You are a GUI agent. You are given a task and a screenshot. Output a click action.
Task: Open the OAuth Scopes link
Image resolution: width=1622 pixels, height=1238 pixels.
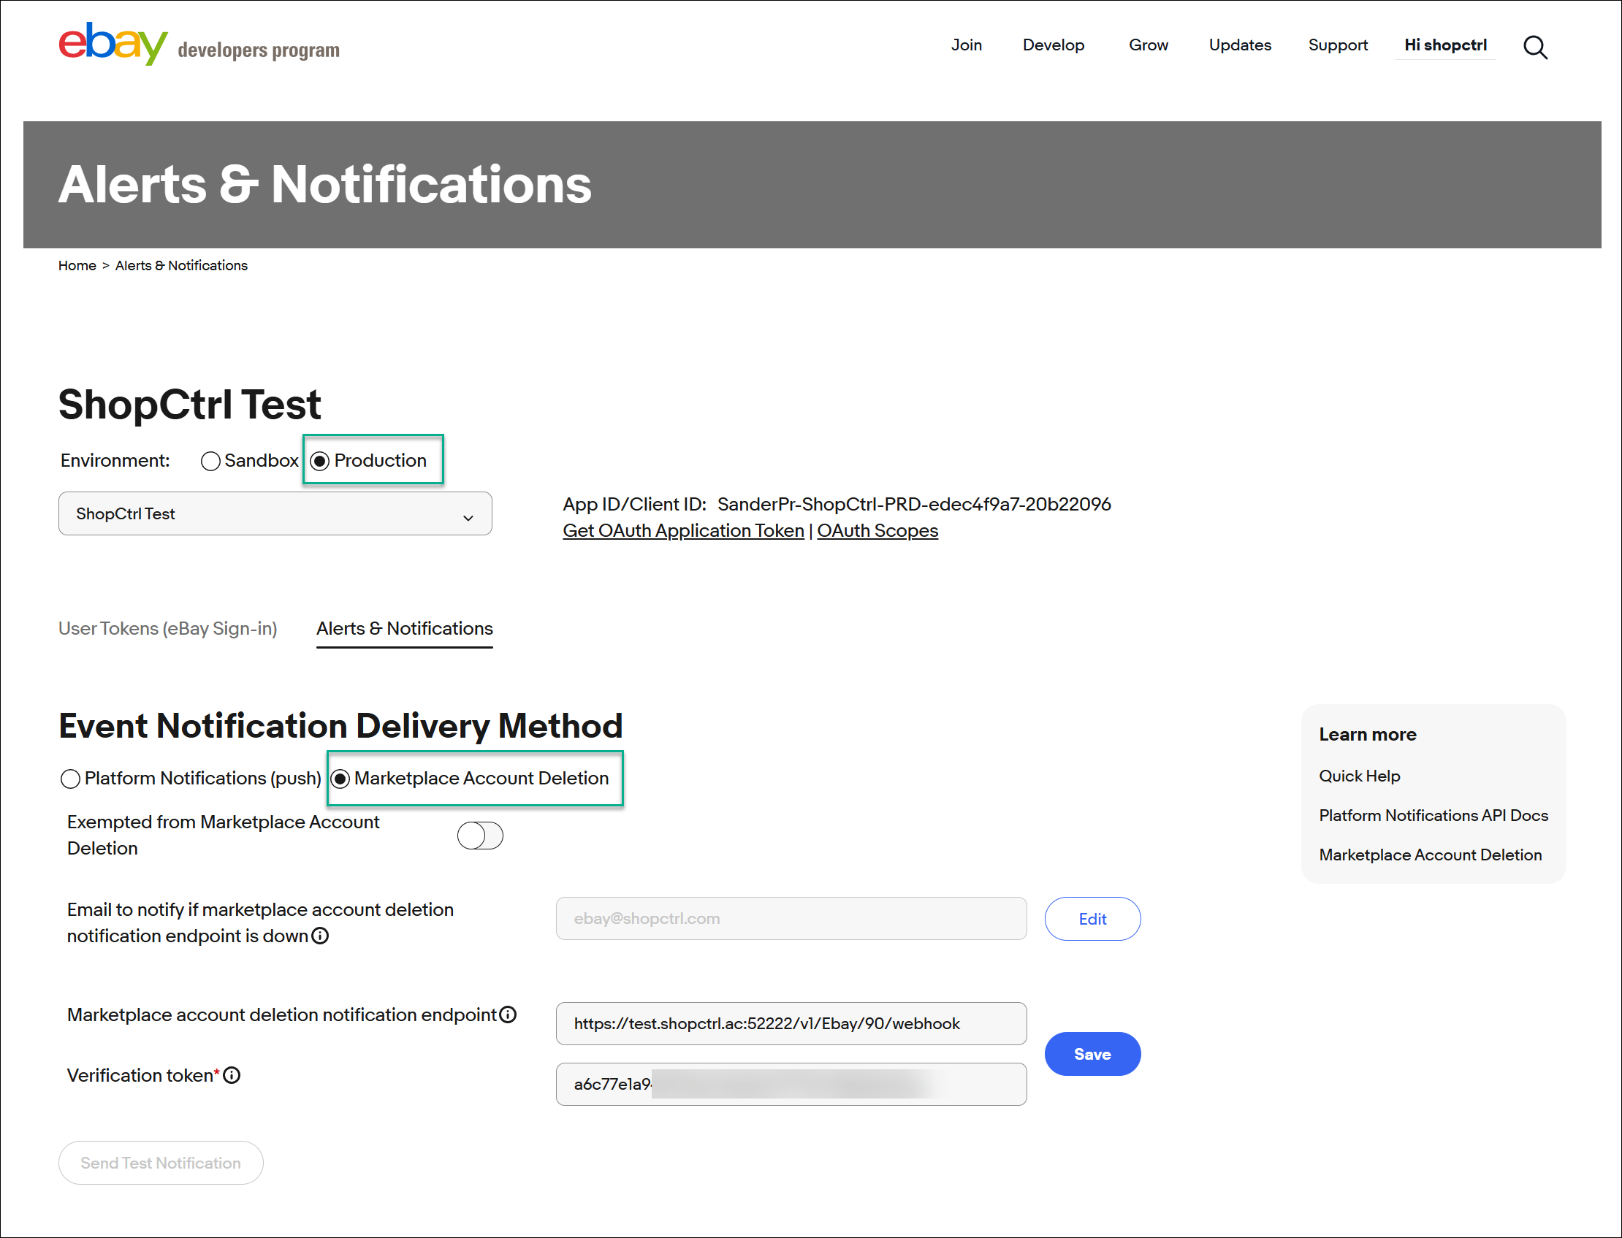pyautogui.click(x=877, y=530)
